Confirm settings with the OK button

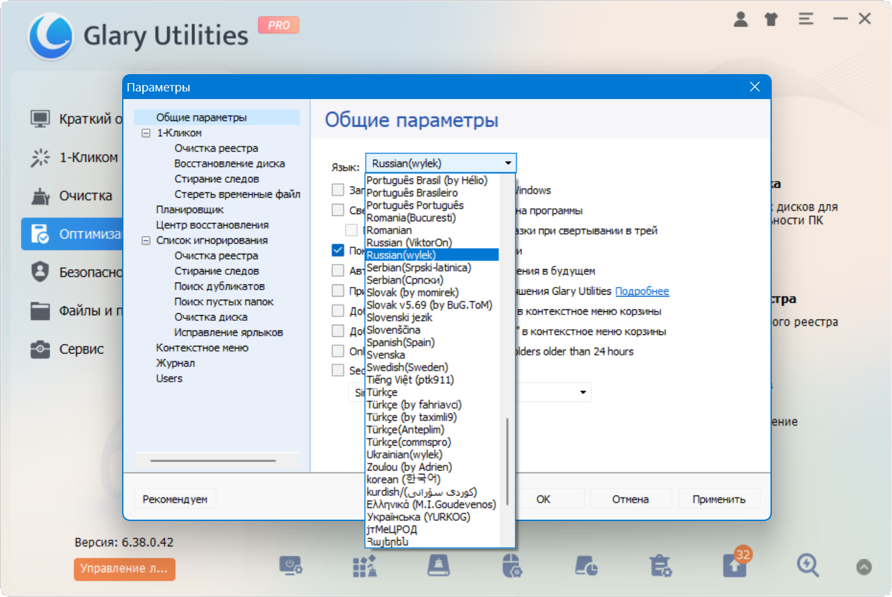544,499
